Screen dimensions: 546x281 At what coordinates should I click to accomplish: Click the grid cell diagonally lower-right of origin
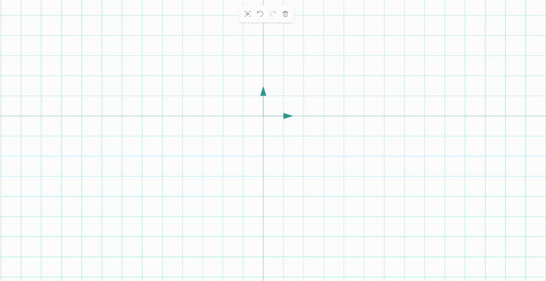coord(273,126)
